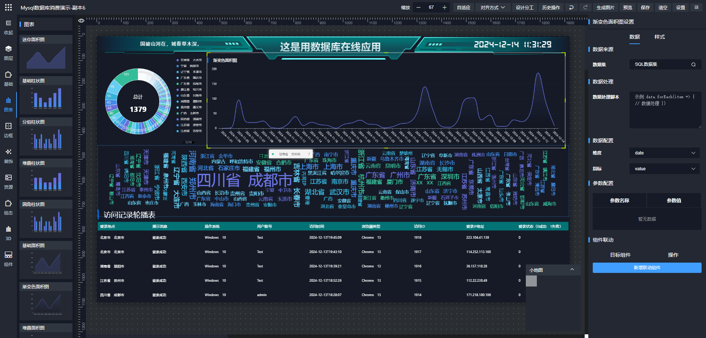Image resolution: width=706 pixels, height=338 pixels.
Task: Click the app grid menu icon
Action: pos(8,7)
